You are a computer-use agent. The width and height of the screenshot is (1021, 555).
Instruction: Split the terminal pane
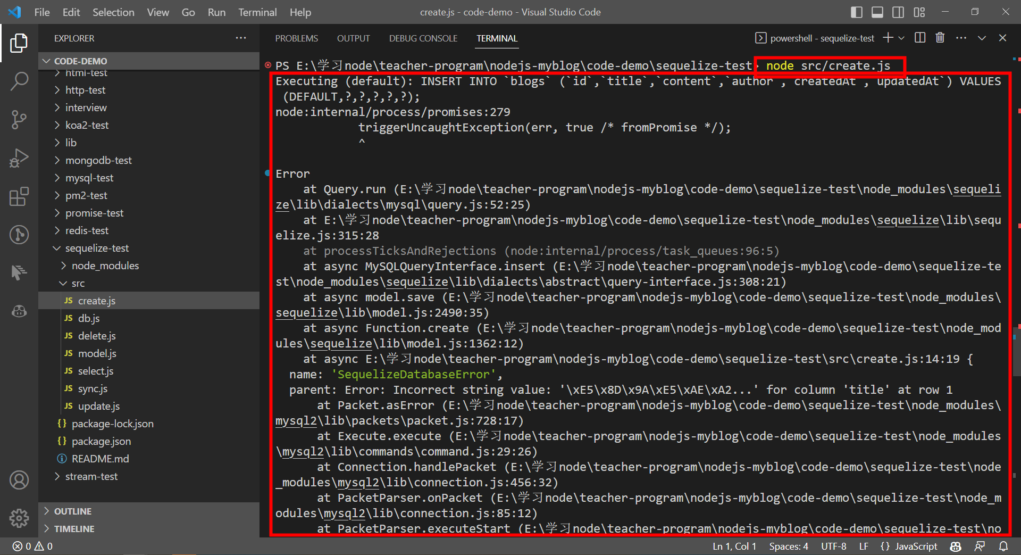[920, 38]
